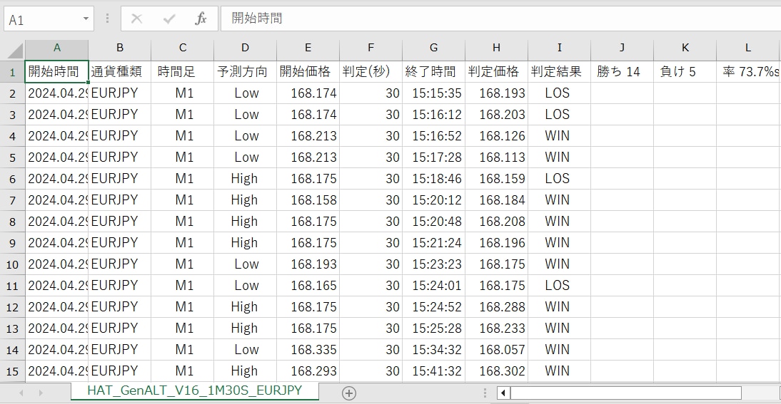This screenshot has height=404, width=781.
Task: Click EURJPY cell in row 2
Action: pos(119,93)
